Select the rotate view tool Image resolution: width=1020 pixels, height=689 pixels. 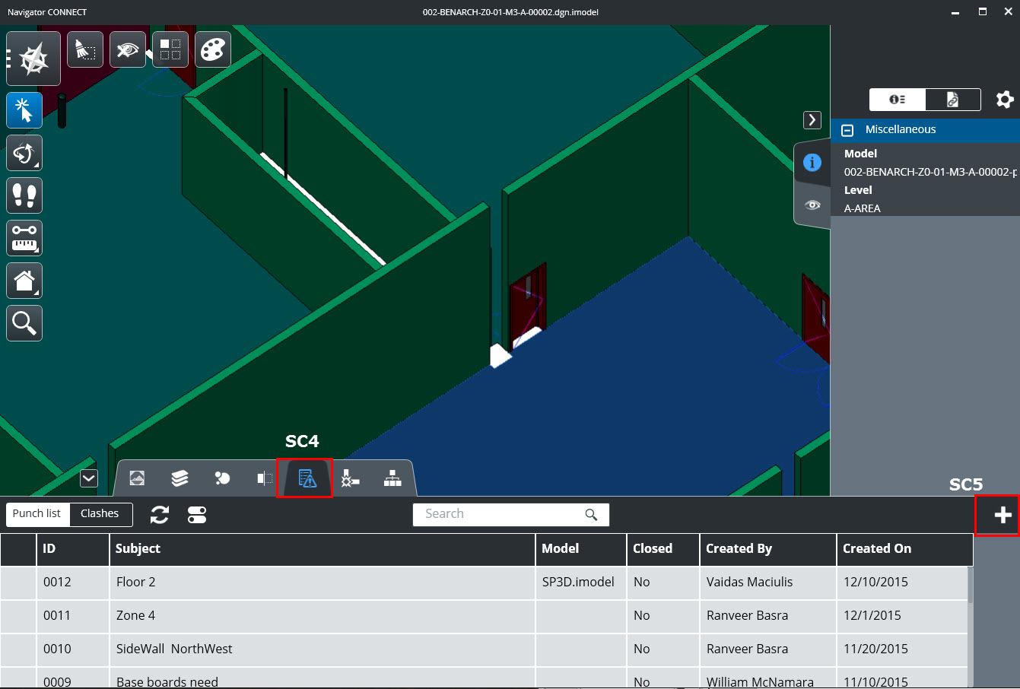pos(24,153)
